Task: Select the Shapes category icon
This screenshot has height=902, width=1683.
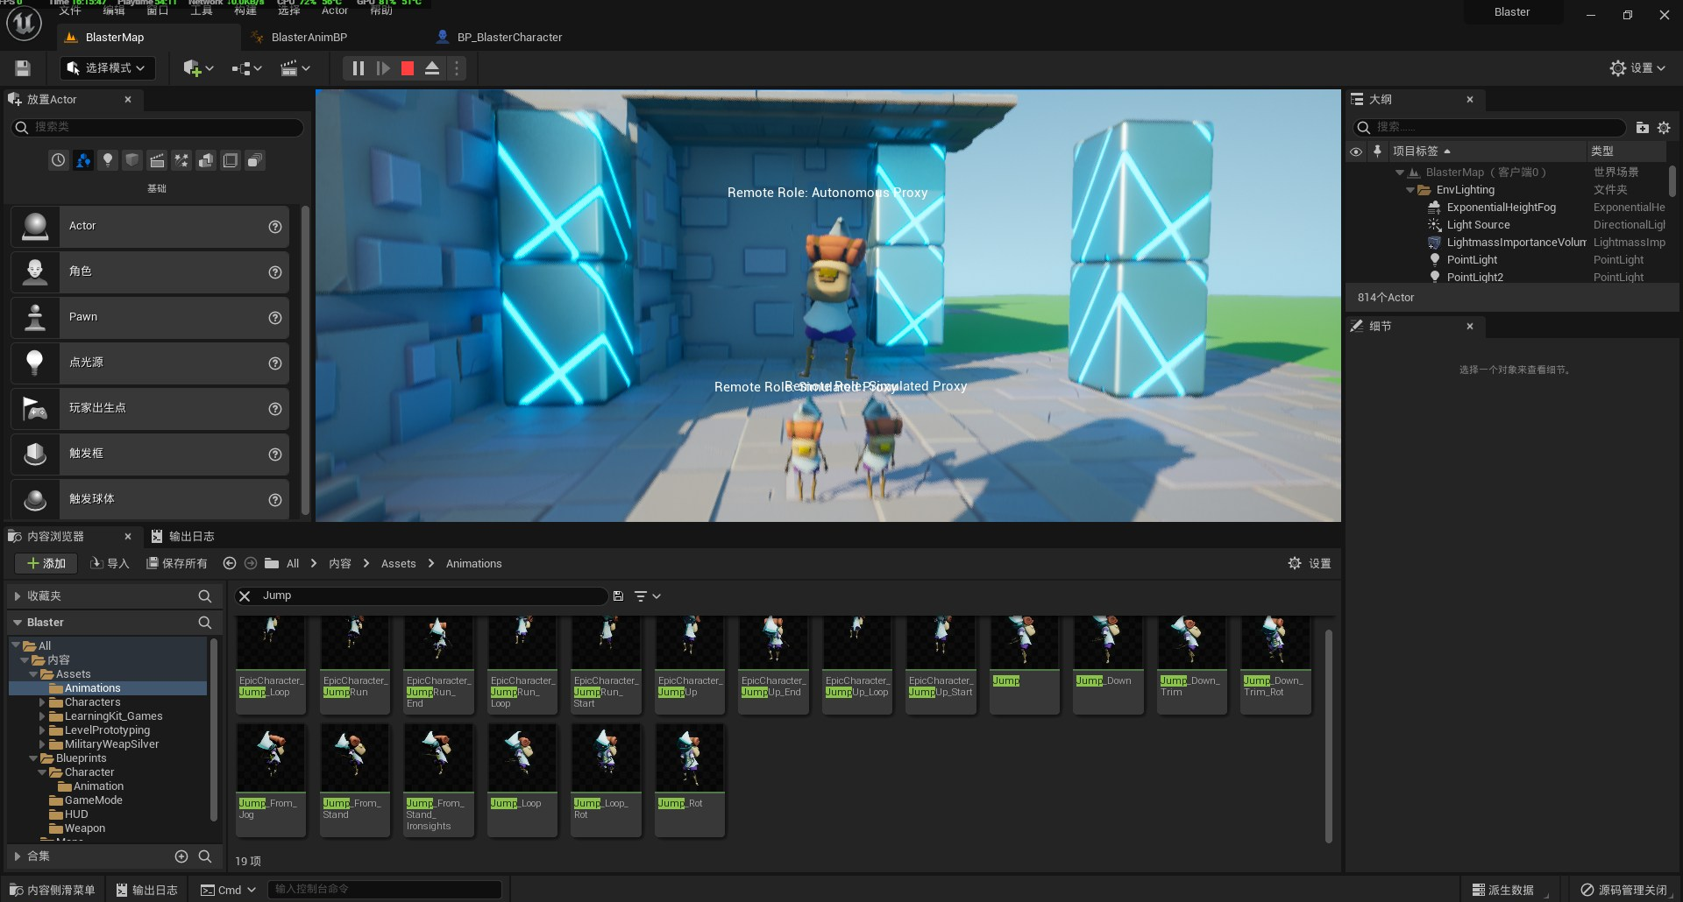Action: click(132, 160)
